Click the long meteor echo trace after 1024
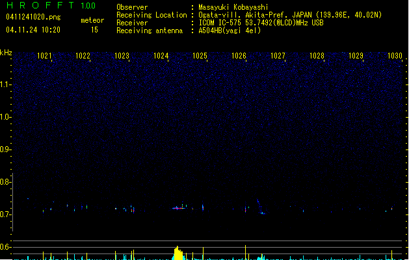 tap(179, 208)
